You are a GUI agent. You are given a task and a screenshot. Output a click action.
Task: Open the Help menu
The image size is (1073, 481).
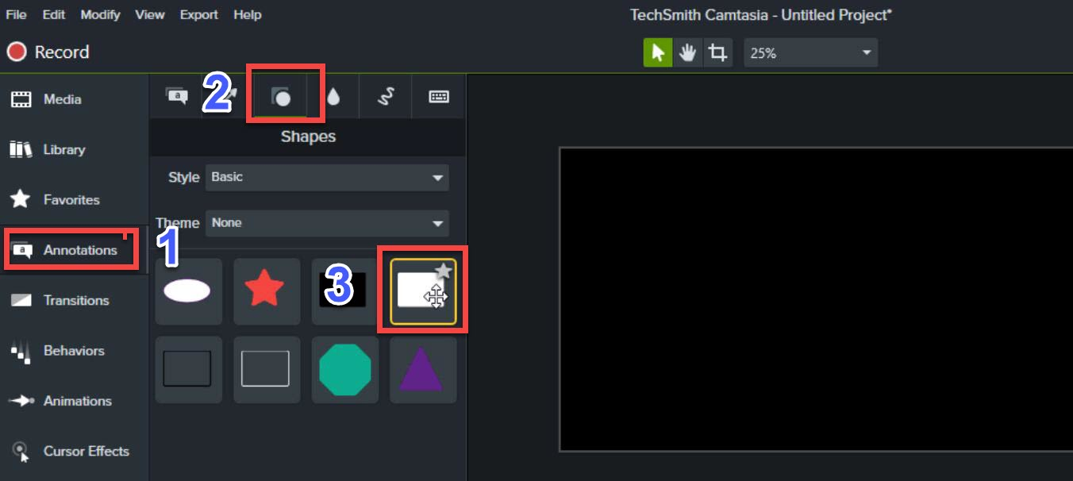coord(248,14)
